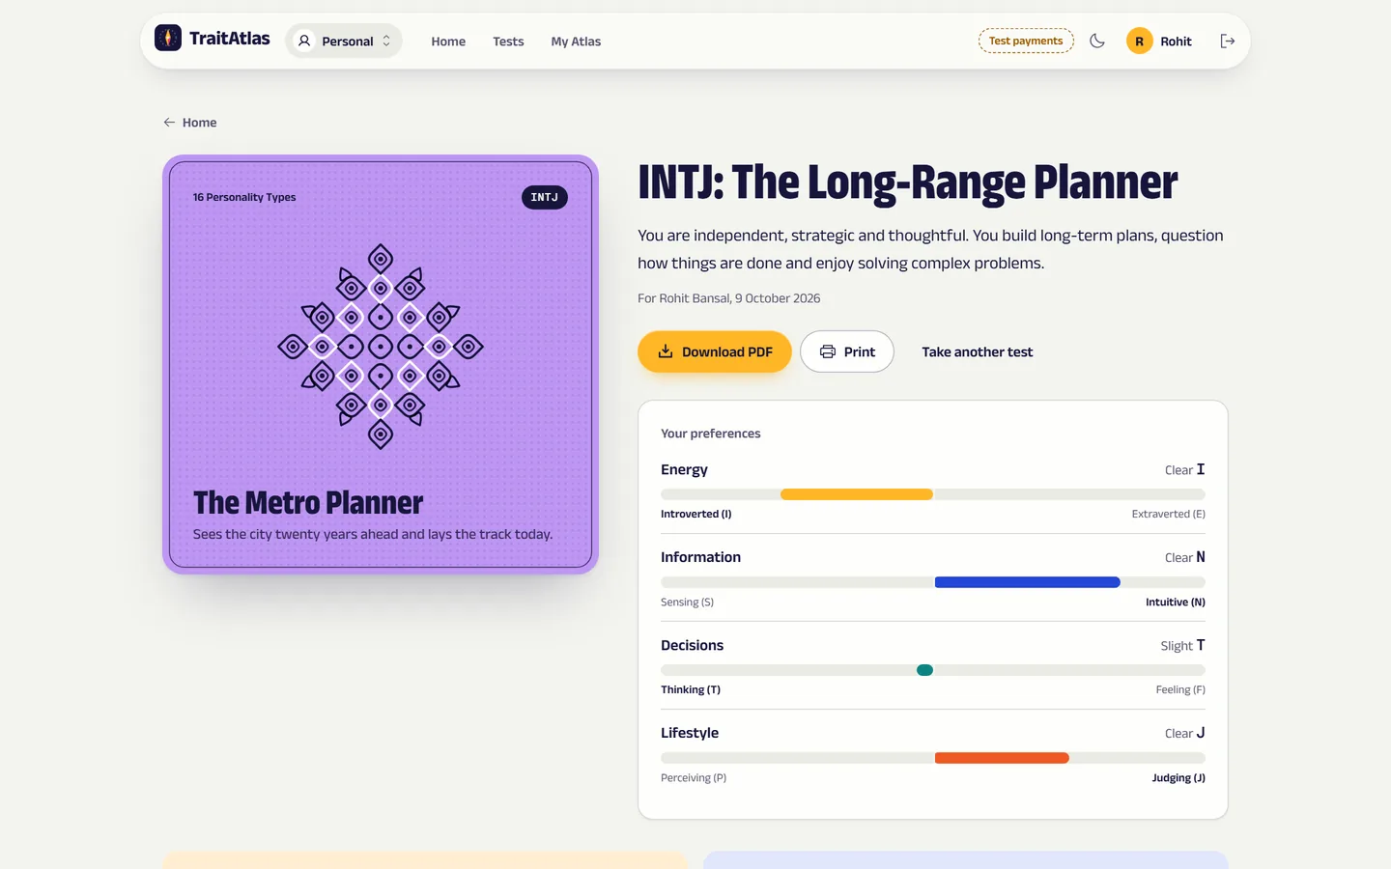
Task: Click the printer icon on Print
Action: pyautogui.click(x=828, y=351)
